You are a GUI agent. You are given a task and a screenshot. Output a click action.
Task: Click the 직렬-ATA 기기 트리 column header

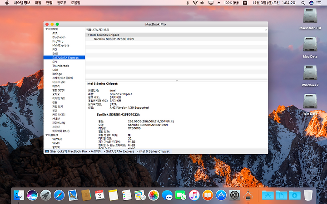pos(98,30)
